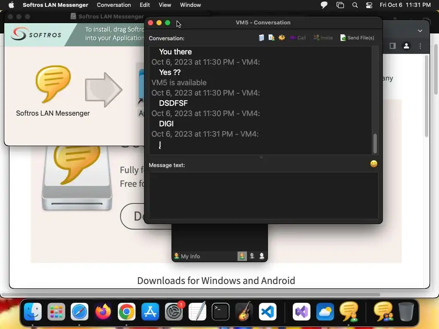This screenshot has width=439, height=329.
Task: Open Stage Manager icon in menu bar
Action: [340, 5]
